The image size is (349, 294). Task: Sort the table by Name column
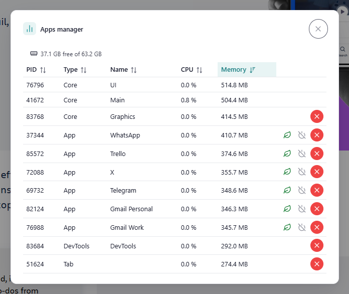coord(123,70)
